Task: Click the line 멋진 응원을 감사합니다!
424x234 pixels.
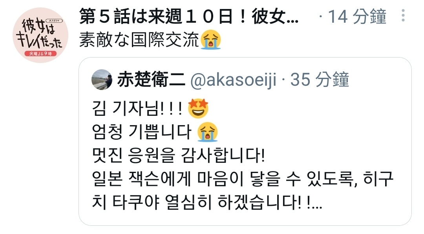Action: point(178,156)
